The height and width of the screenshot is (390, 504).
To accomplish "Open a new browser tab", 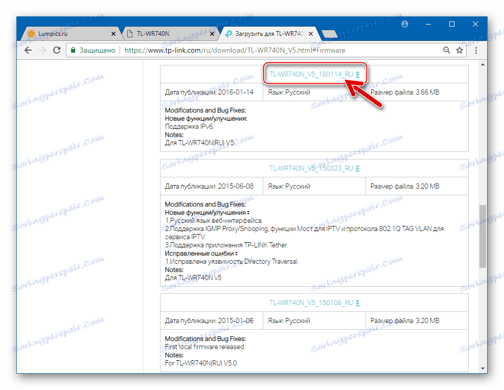I will [330, 33].
